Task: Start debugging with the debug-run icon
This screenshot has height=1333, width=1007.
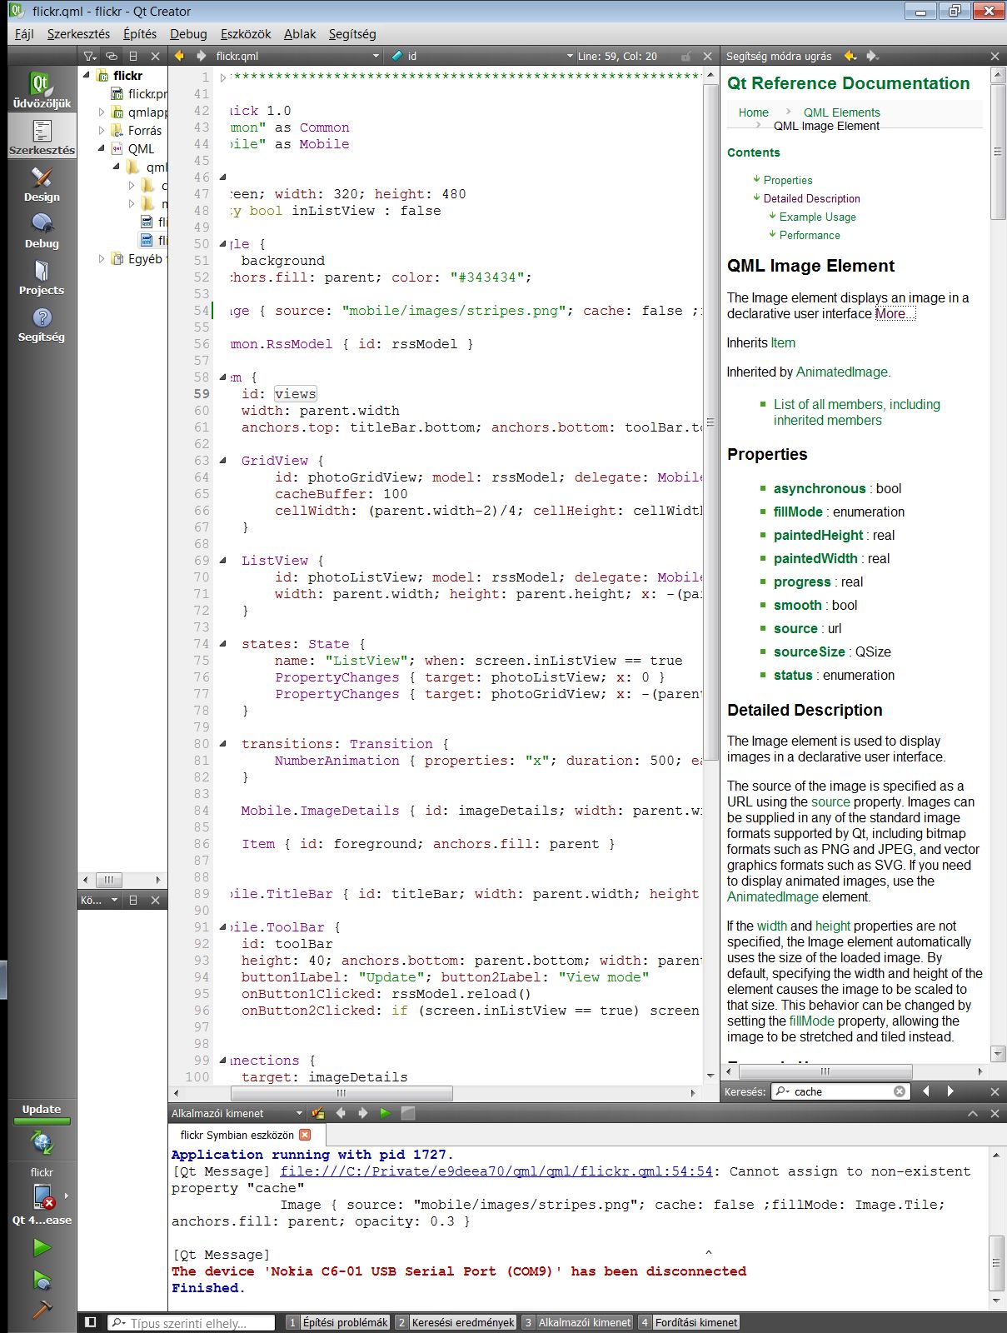Action: coord(42,1280)
